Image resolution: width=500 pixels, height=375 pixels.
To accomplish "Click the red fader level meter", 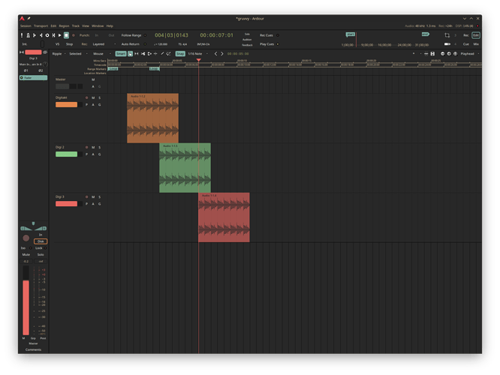I will click(x=26, y=307).
